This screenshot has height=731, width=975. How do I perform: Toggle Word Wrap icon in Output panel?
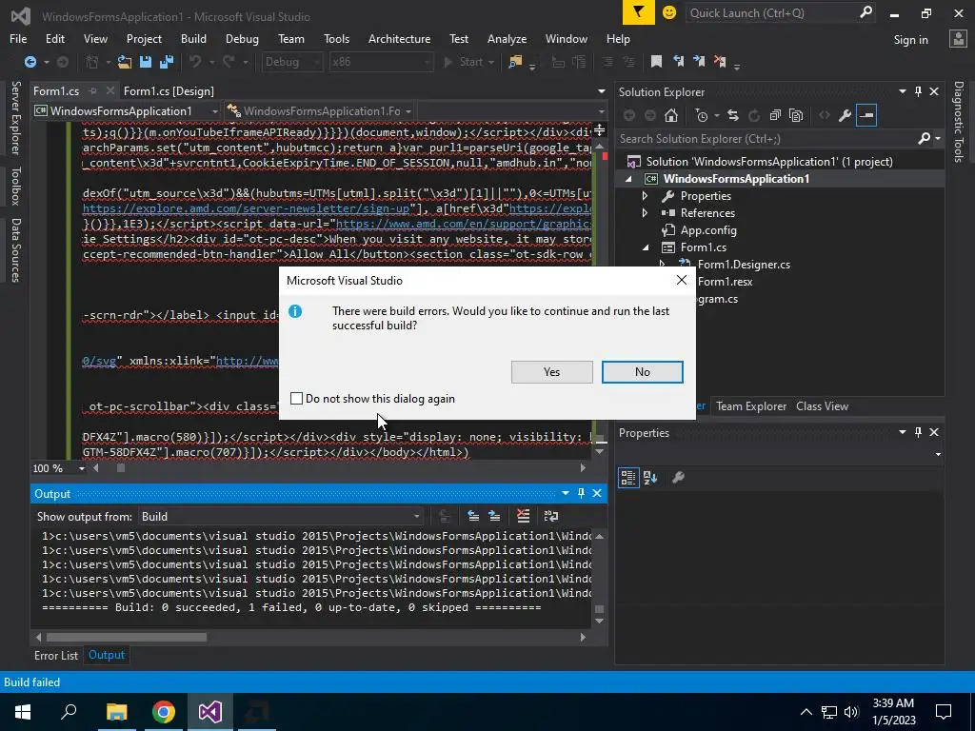click(x=551, y=516)
